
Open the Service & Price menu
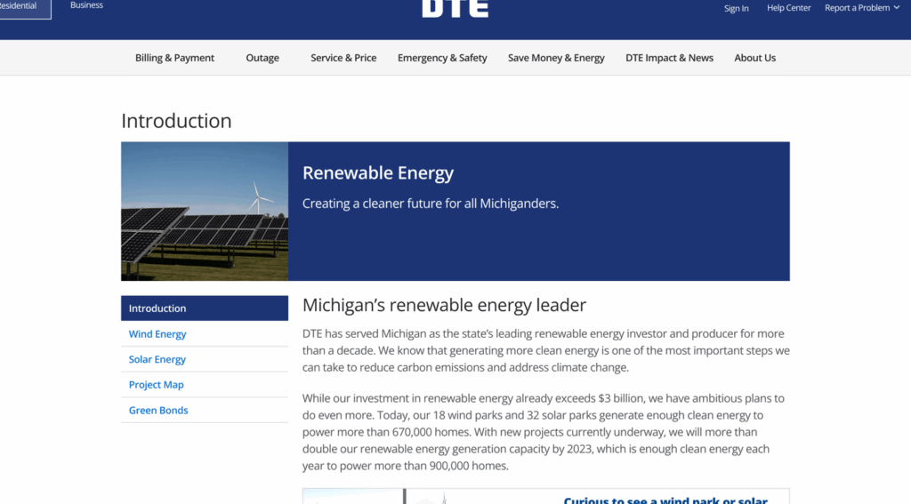pos(343,58)
